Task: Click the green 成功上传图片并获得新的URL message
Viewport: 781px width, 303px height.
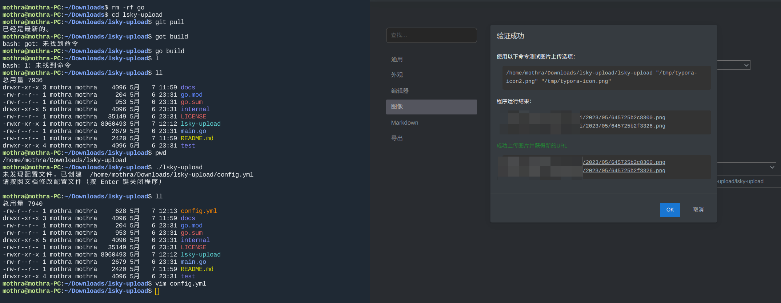Action: pos(532,146)
